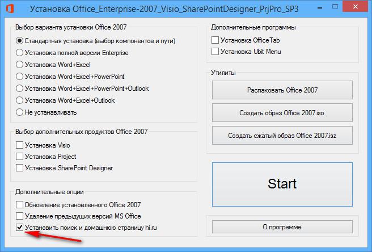Select Установка Word+Excel+Outlook radio option
The image size is (372, 252).
point(20,100)
